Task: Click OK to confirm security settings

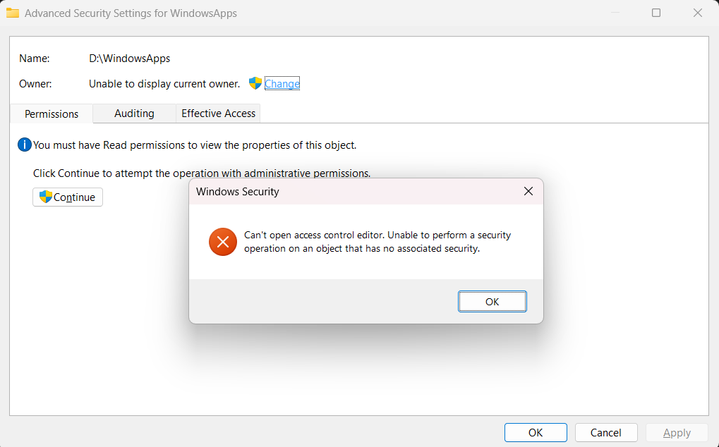Action: [x=536, y=432]
